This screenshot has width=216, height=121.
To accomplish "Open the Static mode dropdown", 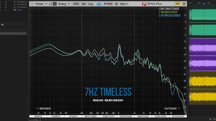I will 124,4.
